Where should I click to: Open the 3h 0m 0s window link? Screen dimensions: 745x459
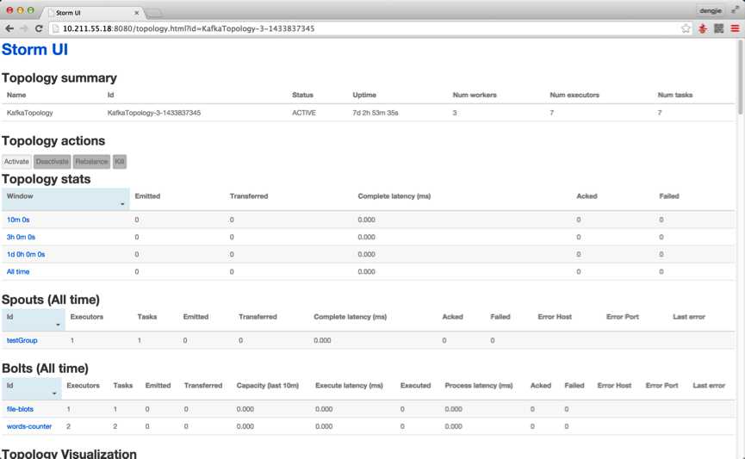point(21,237)
